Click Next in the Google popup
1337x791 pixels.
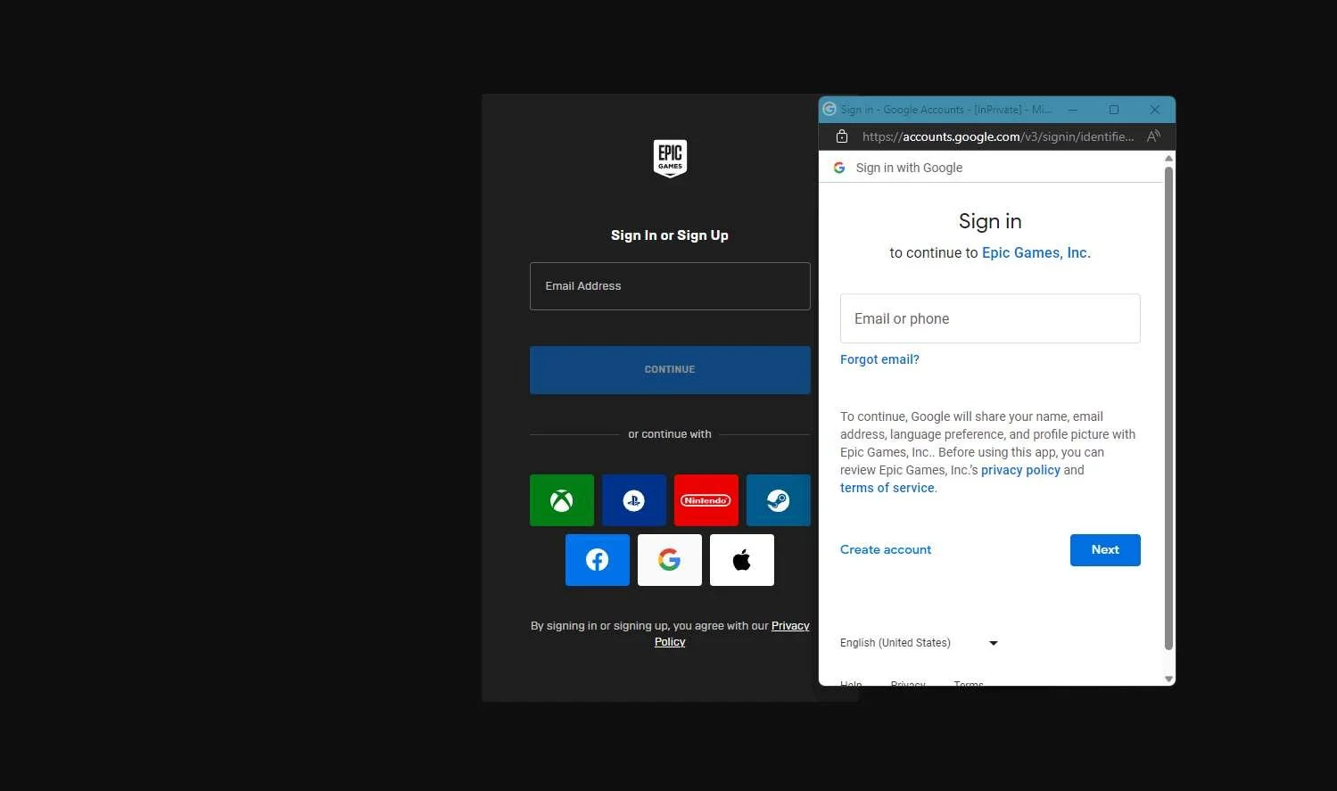pyautogui.click(x=1105, y=550)
